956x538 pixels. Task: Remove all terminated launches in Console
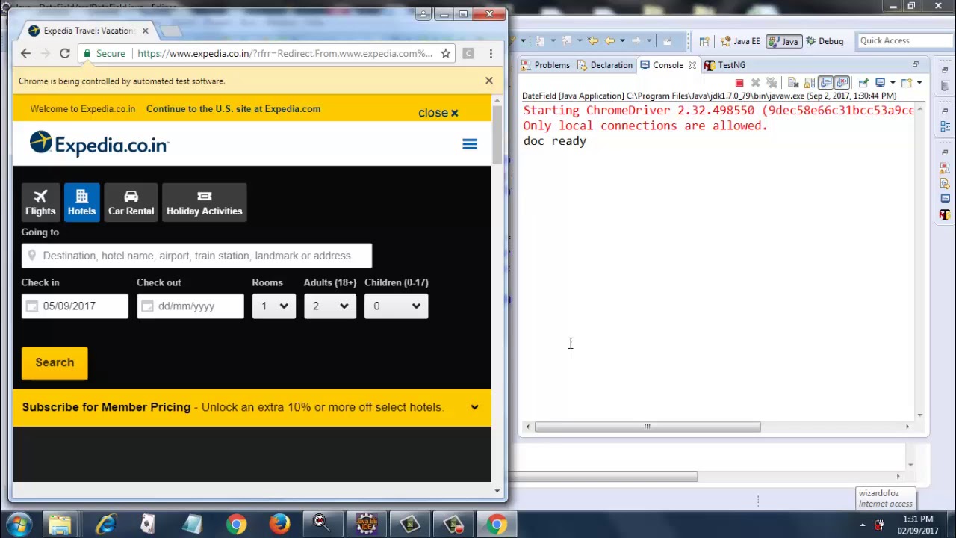772,83
